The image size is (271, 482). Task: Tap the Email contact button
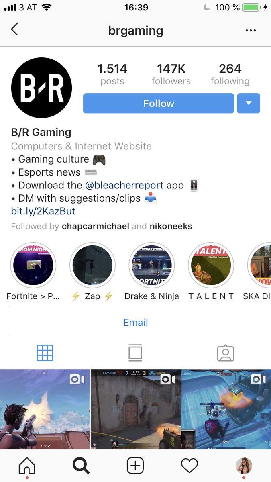coord(135,323)
